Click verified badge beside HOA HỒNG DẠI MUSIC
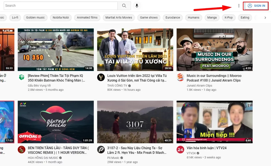271x166 pixels. (x=61, y=158)
